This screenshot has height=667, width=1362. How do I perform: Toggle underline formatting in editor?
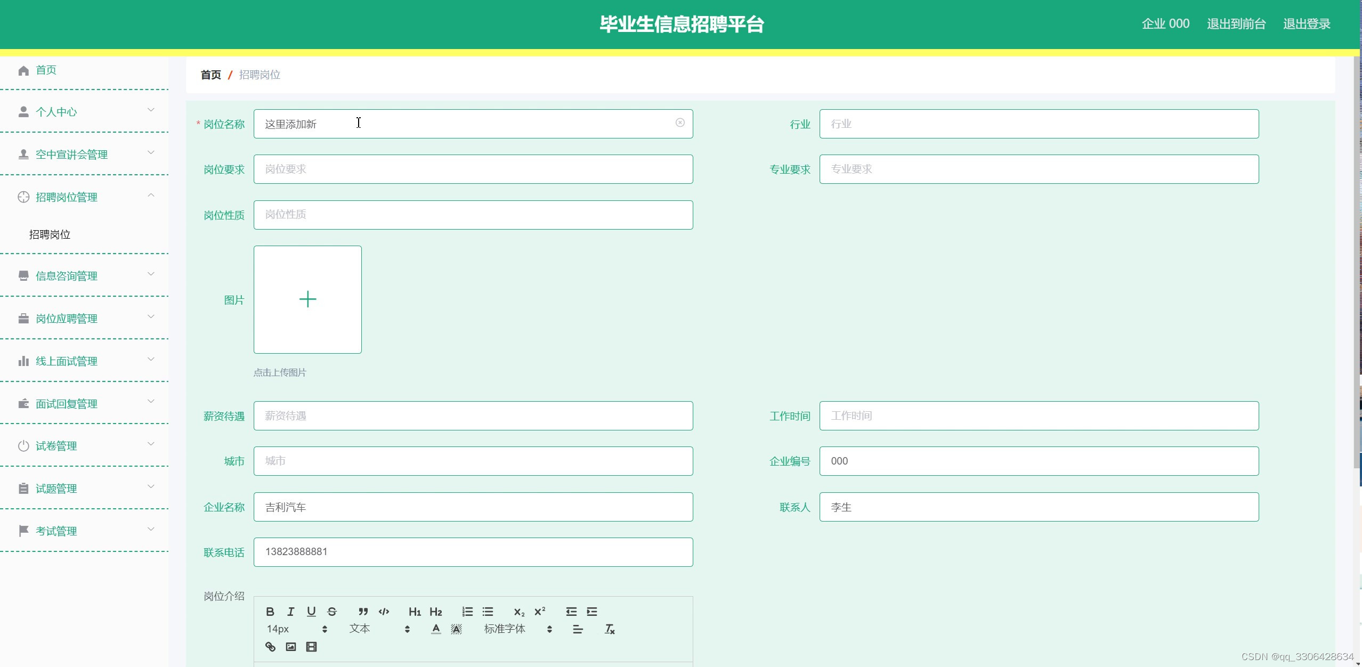311,612
